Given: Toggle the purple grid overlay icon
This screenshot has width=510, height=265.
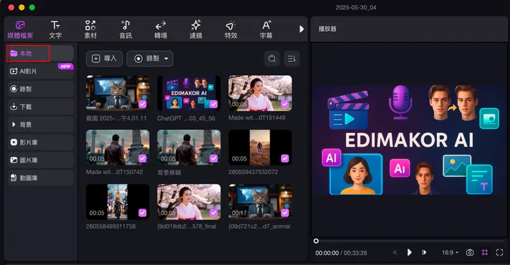Looking at the screenshot, I should pos(484,253).
